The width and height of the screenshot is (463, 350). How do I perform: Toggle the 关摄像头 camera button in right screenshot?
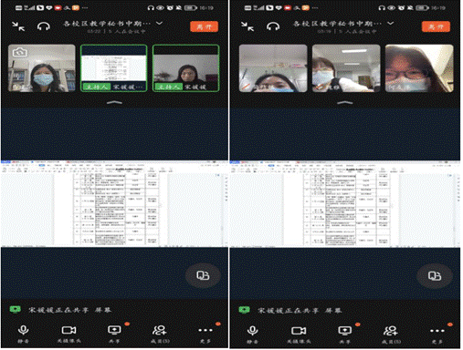299,335
